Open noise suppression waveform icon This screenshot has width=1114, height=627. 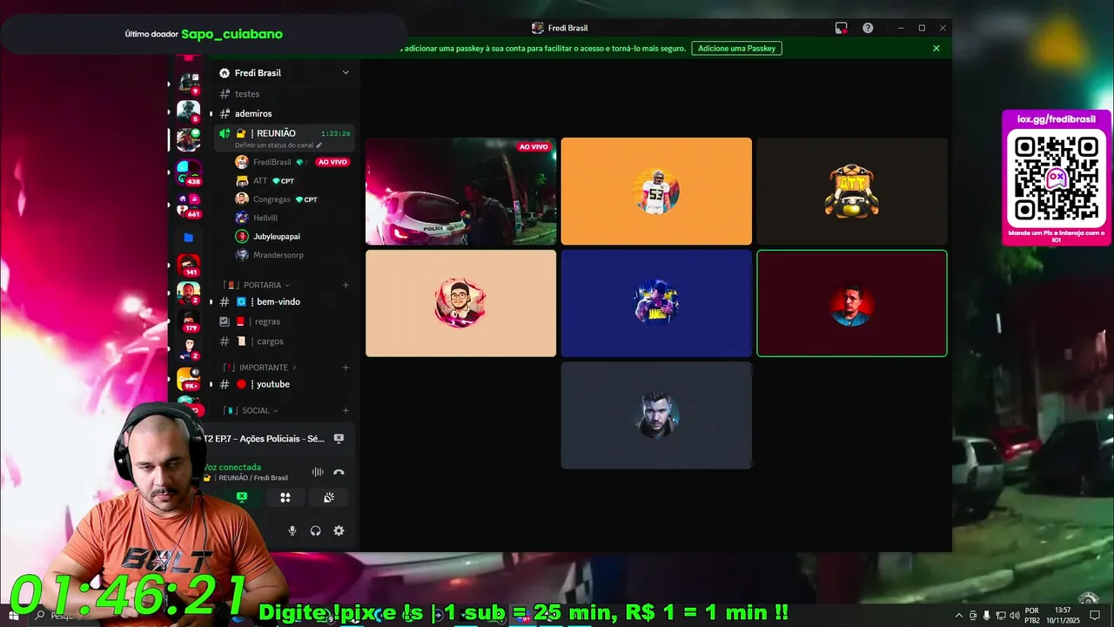[x=318, y=472]
